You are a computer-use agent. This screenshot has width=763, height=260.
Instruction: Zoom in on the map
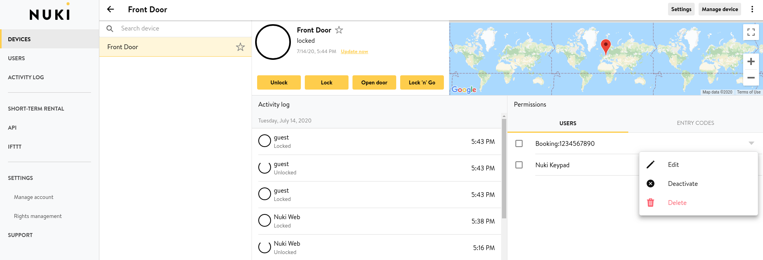[751, 61]
